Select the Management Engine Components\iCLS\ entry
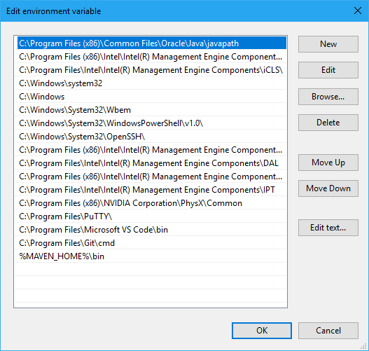Image resolution: width=369 pixels, height=351 pixels. 151,70
